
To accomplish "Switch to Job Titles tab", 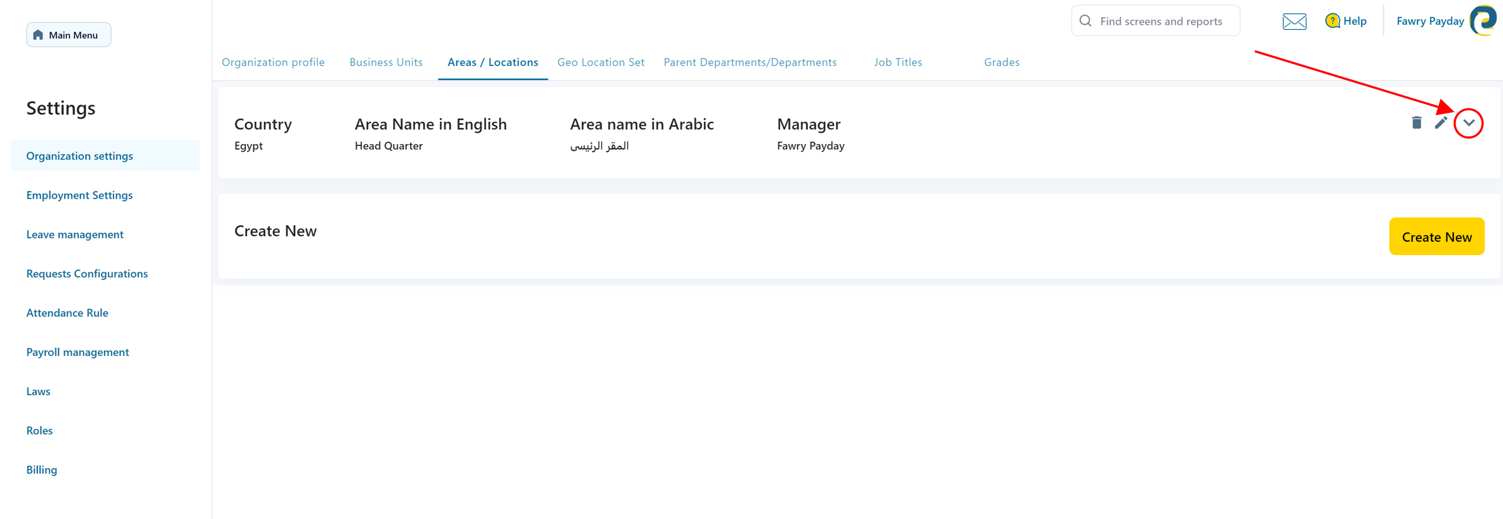I will (x=897, y=62).
